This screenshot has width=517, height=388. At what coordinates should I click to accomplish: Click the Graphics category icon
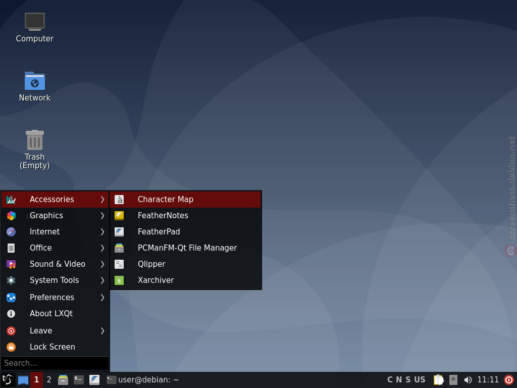click(11, 215)
